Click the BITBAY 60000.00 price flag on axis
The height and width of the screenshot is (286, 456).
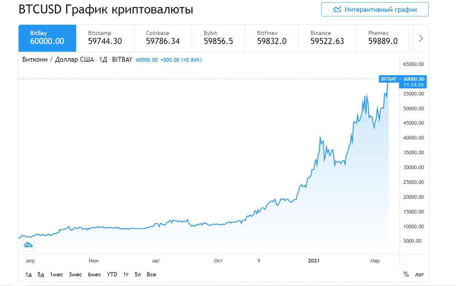tap(403, 79)
